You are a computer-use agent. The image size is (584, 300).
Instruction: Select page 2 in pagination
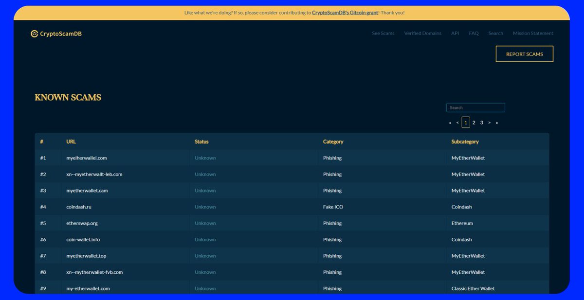click(x=474, y=123)
